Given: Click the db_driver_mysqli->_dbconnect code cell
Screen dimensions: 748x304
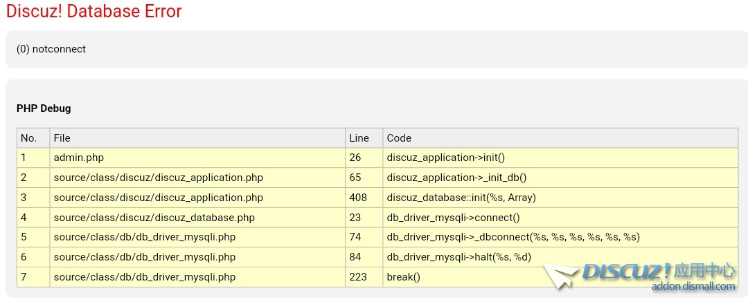Looking at the screenshot, I should [513, 237].
